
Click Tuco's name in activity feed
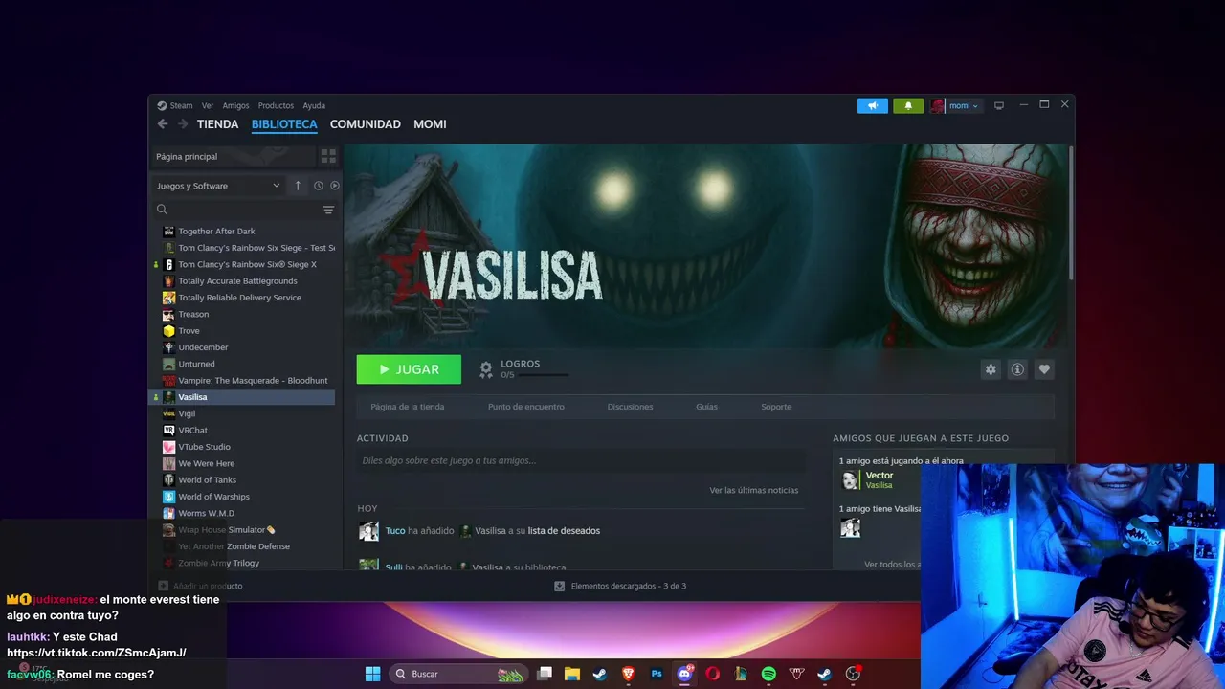point(395,530)
